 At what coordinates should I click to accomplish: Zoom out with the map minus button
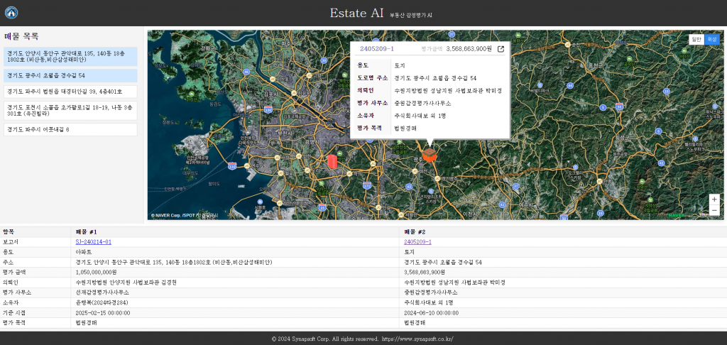coord(714,210)
